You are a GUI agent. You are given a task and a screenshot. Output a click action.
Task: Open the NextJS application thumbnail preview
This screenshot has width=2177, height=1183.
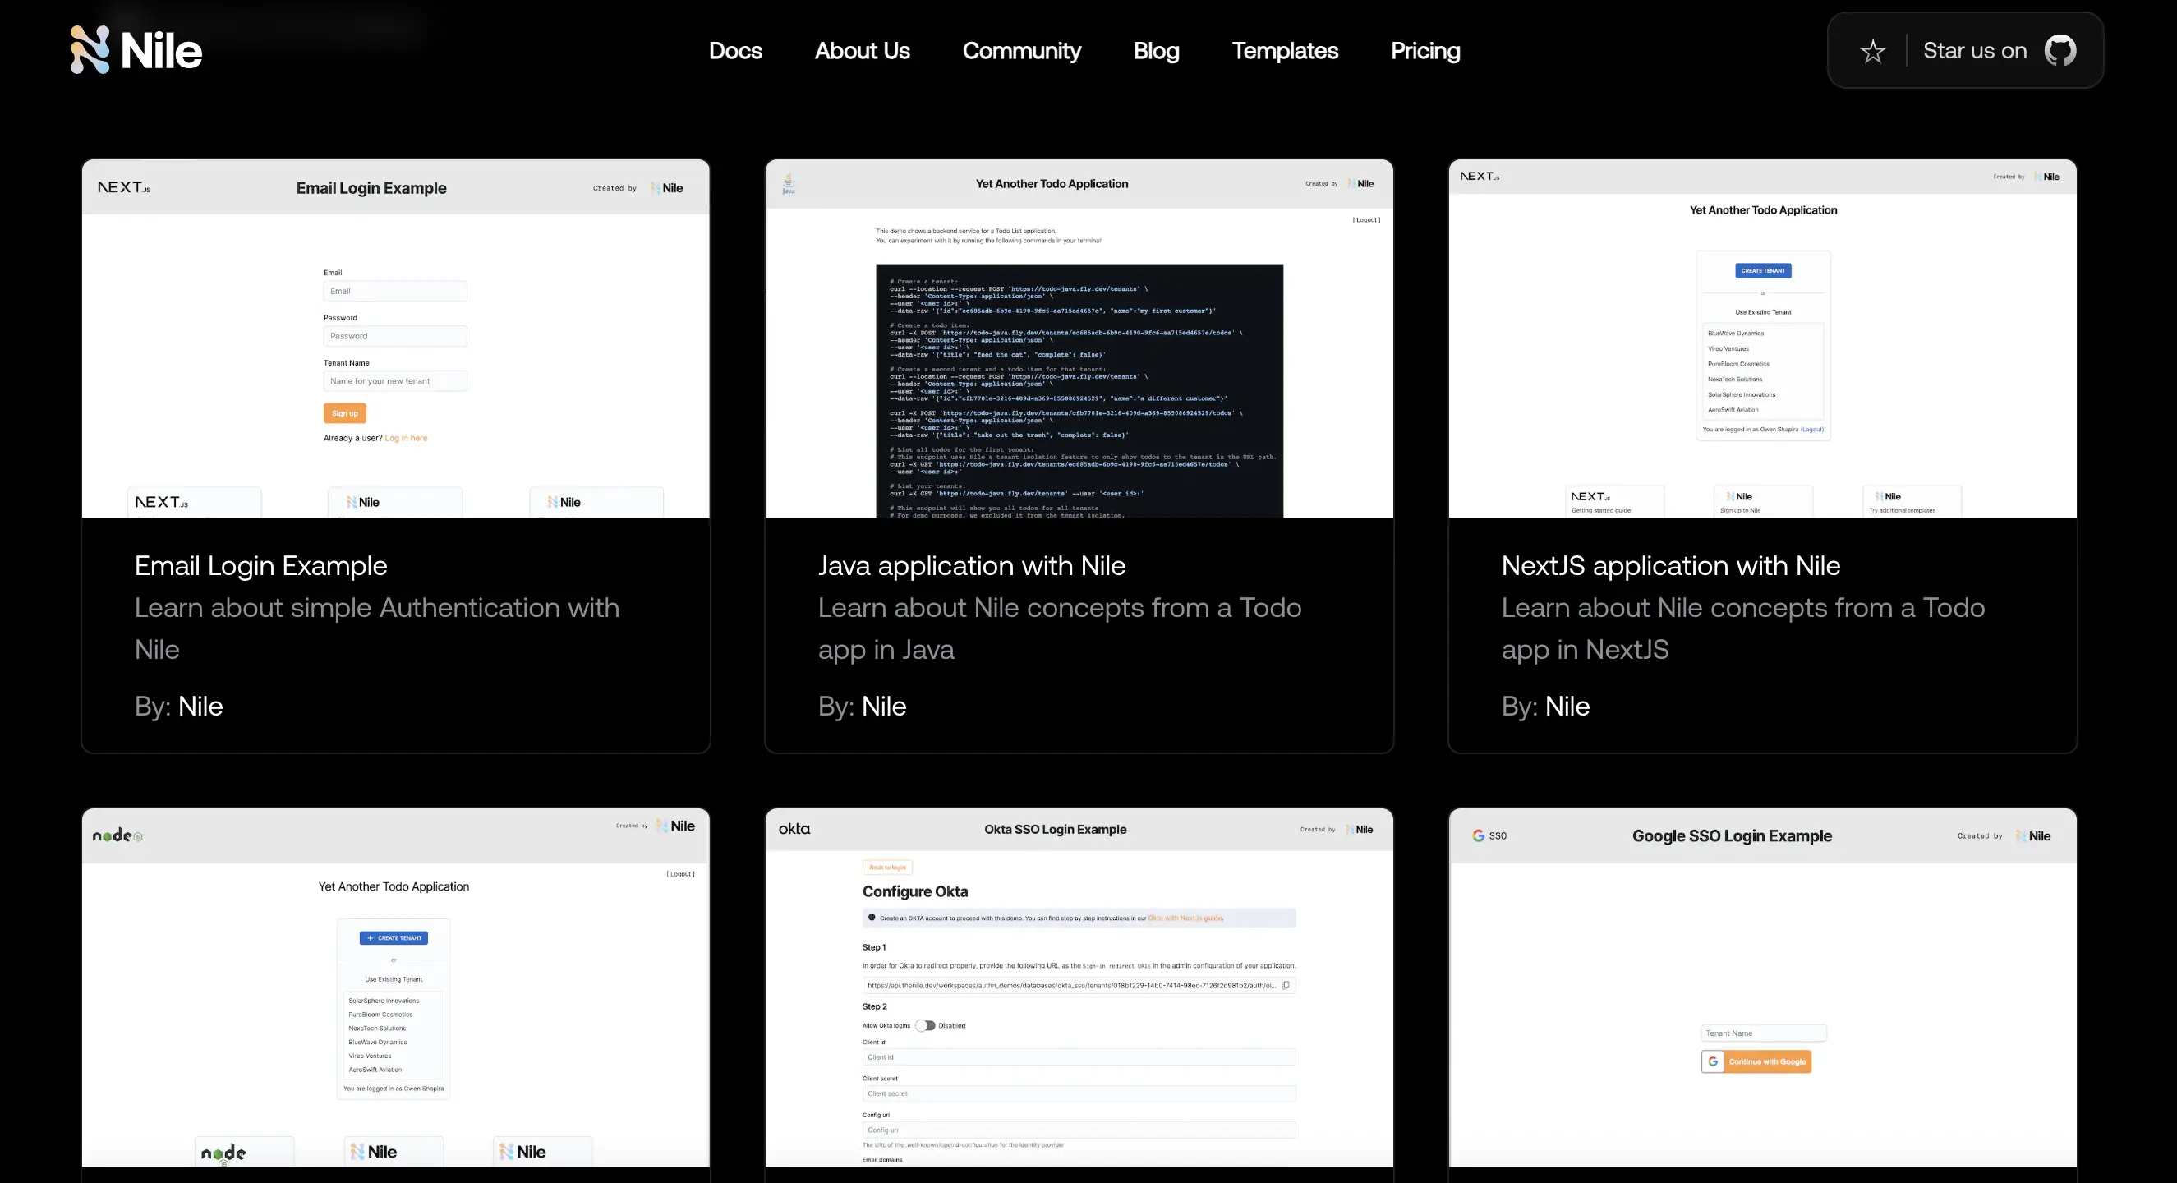coord(1762,338)
